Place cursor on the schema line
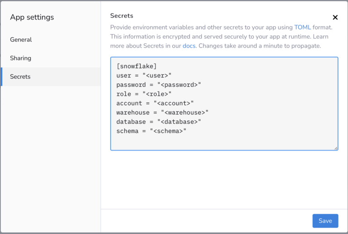The image size is (348, 234). coord(151,131)
